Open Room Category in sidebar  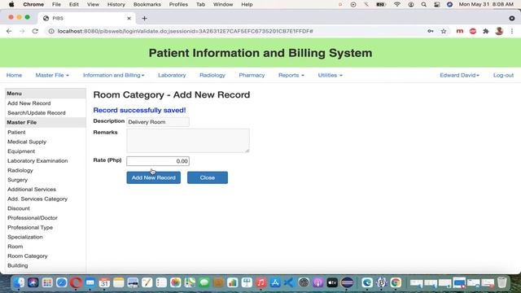(x=27, y=256)
